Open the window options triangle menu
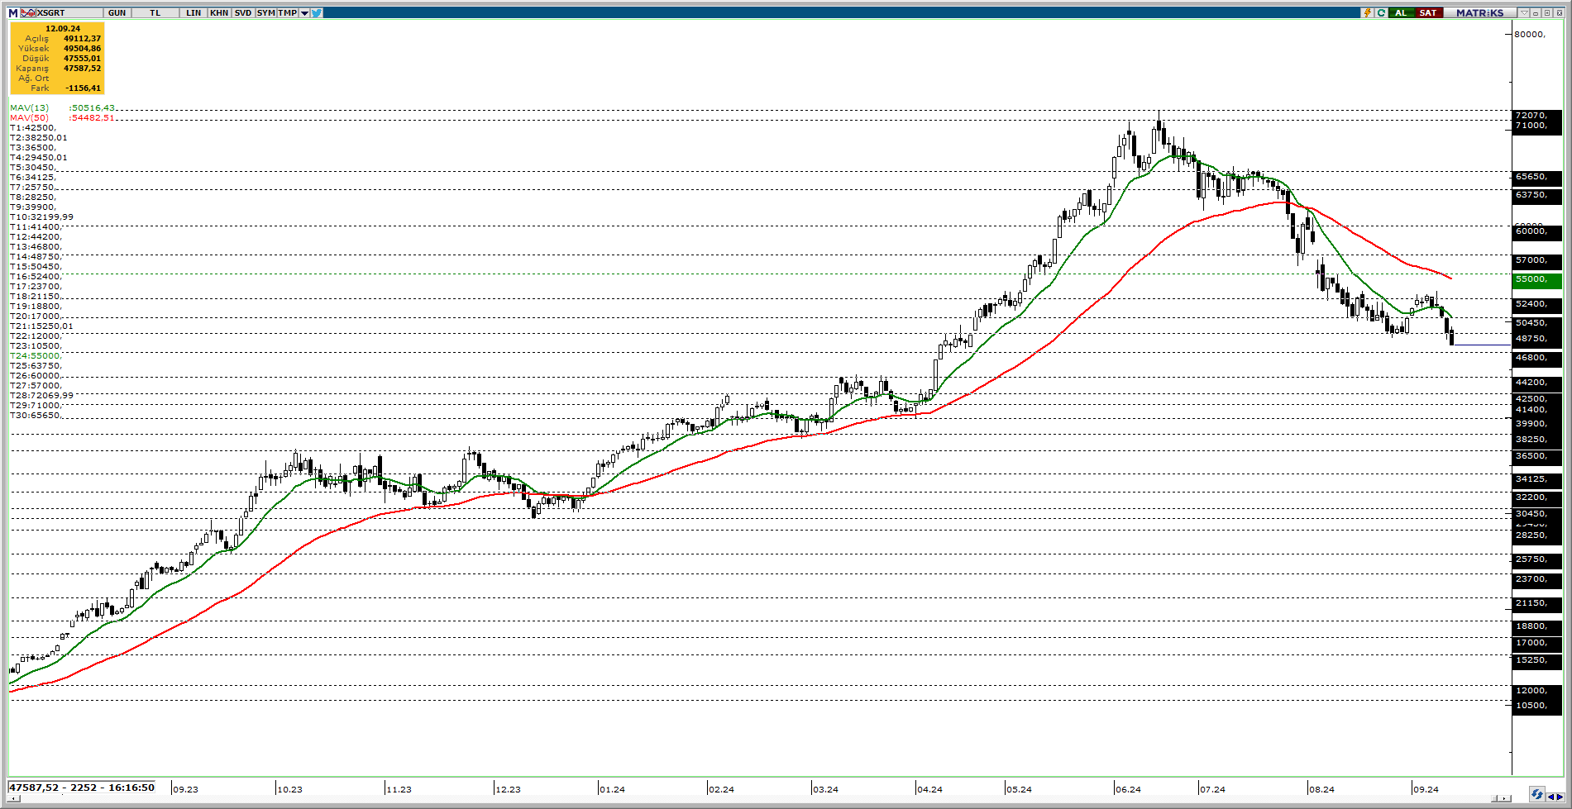This screenshot has height=809, width=1572. tap(1525, 13)
